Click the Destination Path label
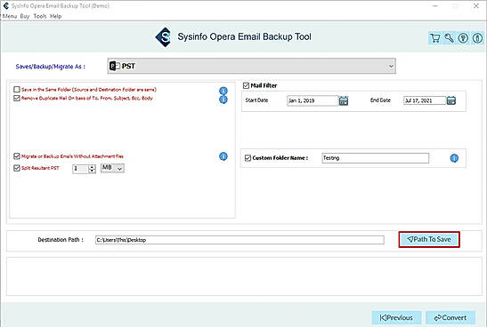Viewport: 487px width, 327px height. (61, 240)
